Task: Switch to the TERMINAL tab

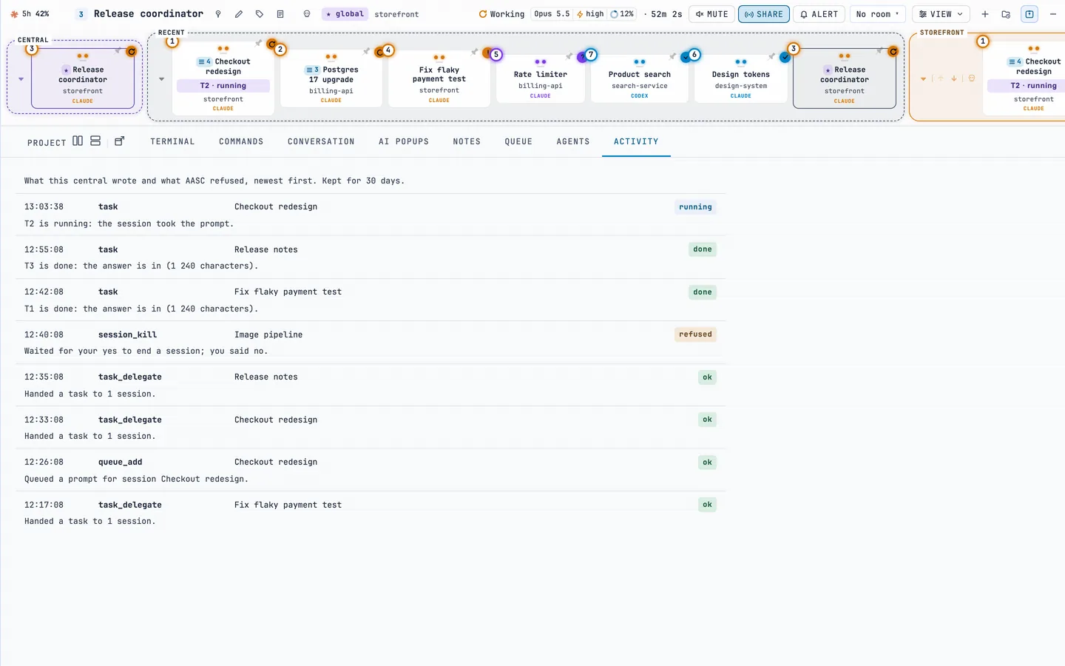Action: [172, 141]
